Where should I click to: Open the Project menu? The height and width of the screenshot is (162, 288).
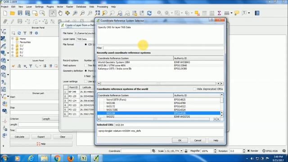[4, 7]
